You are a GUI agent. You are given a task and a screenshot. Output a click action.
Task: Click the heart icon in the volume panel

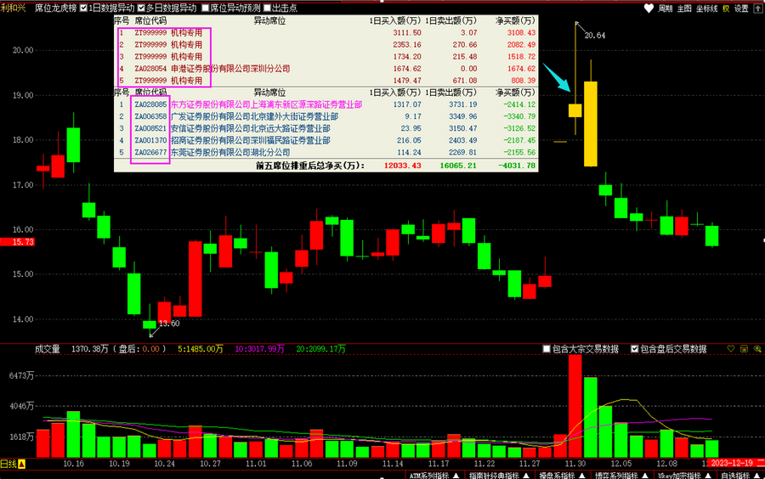click(x=731, y=348)
